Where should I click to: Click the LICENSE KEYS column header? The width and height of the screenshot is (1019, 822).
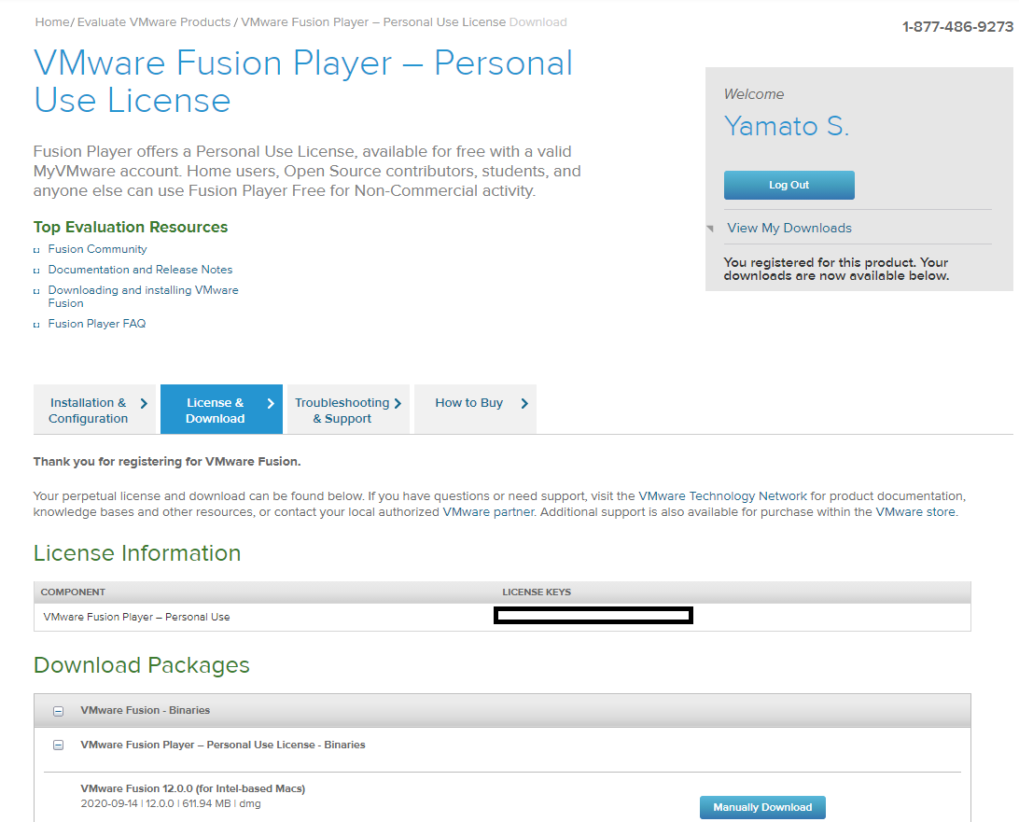click(537, 592)
